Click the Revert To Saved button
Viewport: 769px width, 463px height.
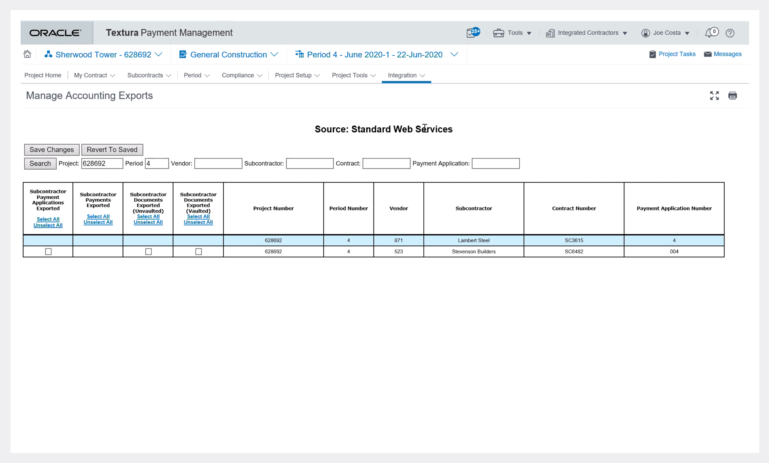pyautogui.click(x=112, y=149)
